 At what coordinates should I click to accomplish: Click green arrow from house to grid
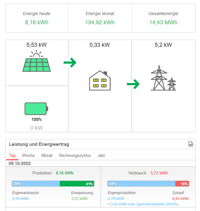coord(133,84)
